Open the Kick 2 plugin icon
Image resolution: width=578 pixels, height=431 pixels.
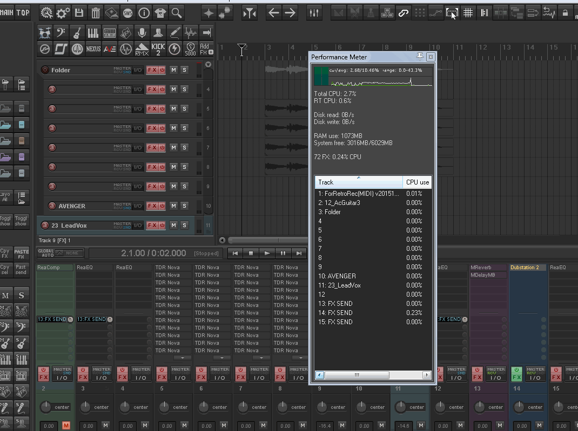158,49
